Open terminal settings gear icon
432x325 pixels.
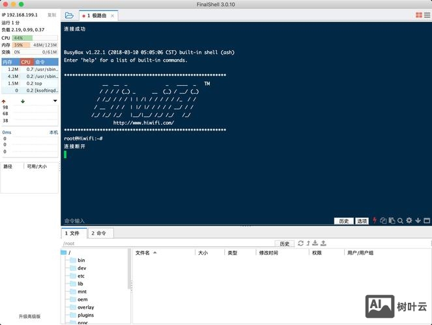tap(409, 221)
